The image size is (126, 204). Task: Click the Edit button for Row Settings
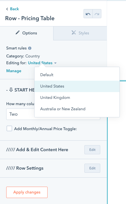[92, 168]
